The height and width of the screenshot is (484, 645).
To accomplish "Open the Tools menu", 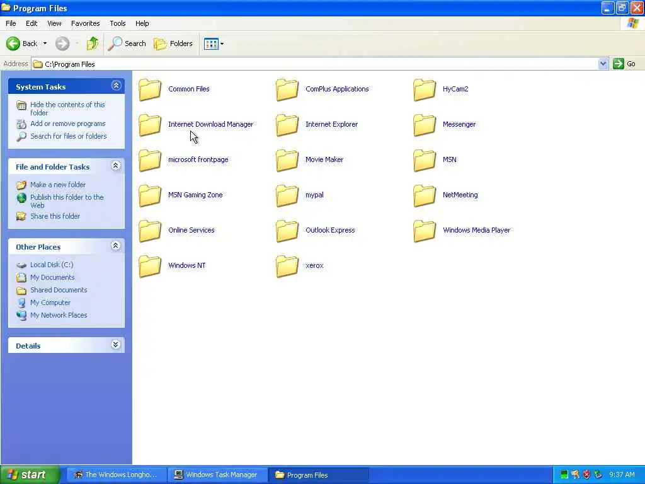I will 118,23.
